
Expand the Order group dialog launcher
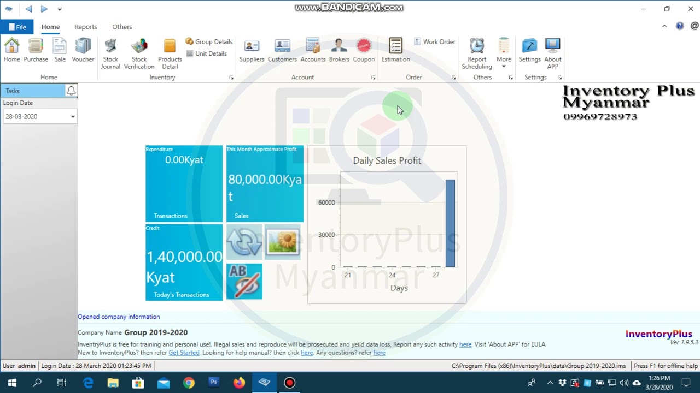[453, 78]
